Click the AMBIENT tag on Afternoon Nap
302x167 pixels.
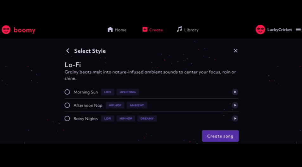pos(137,105)
